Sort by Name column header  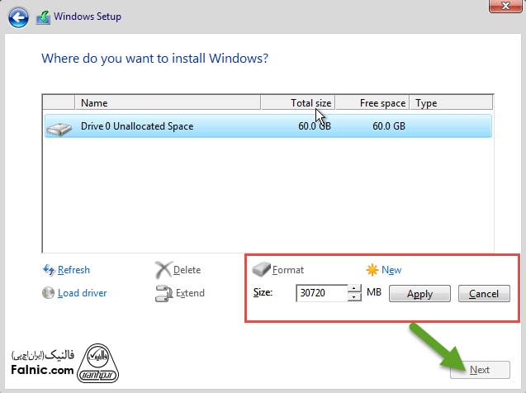[x=168, y=103]
